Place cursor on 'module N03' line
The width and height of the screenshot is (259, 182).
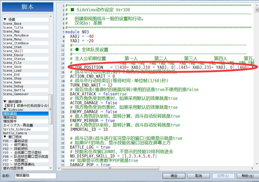pos(77,32)
